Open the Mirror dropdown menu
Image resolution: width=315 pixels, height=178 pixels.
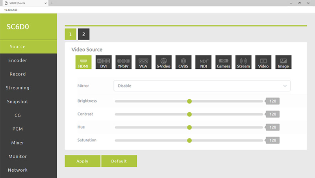(202, 86)
